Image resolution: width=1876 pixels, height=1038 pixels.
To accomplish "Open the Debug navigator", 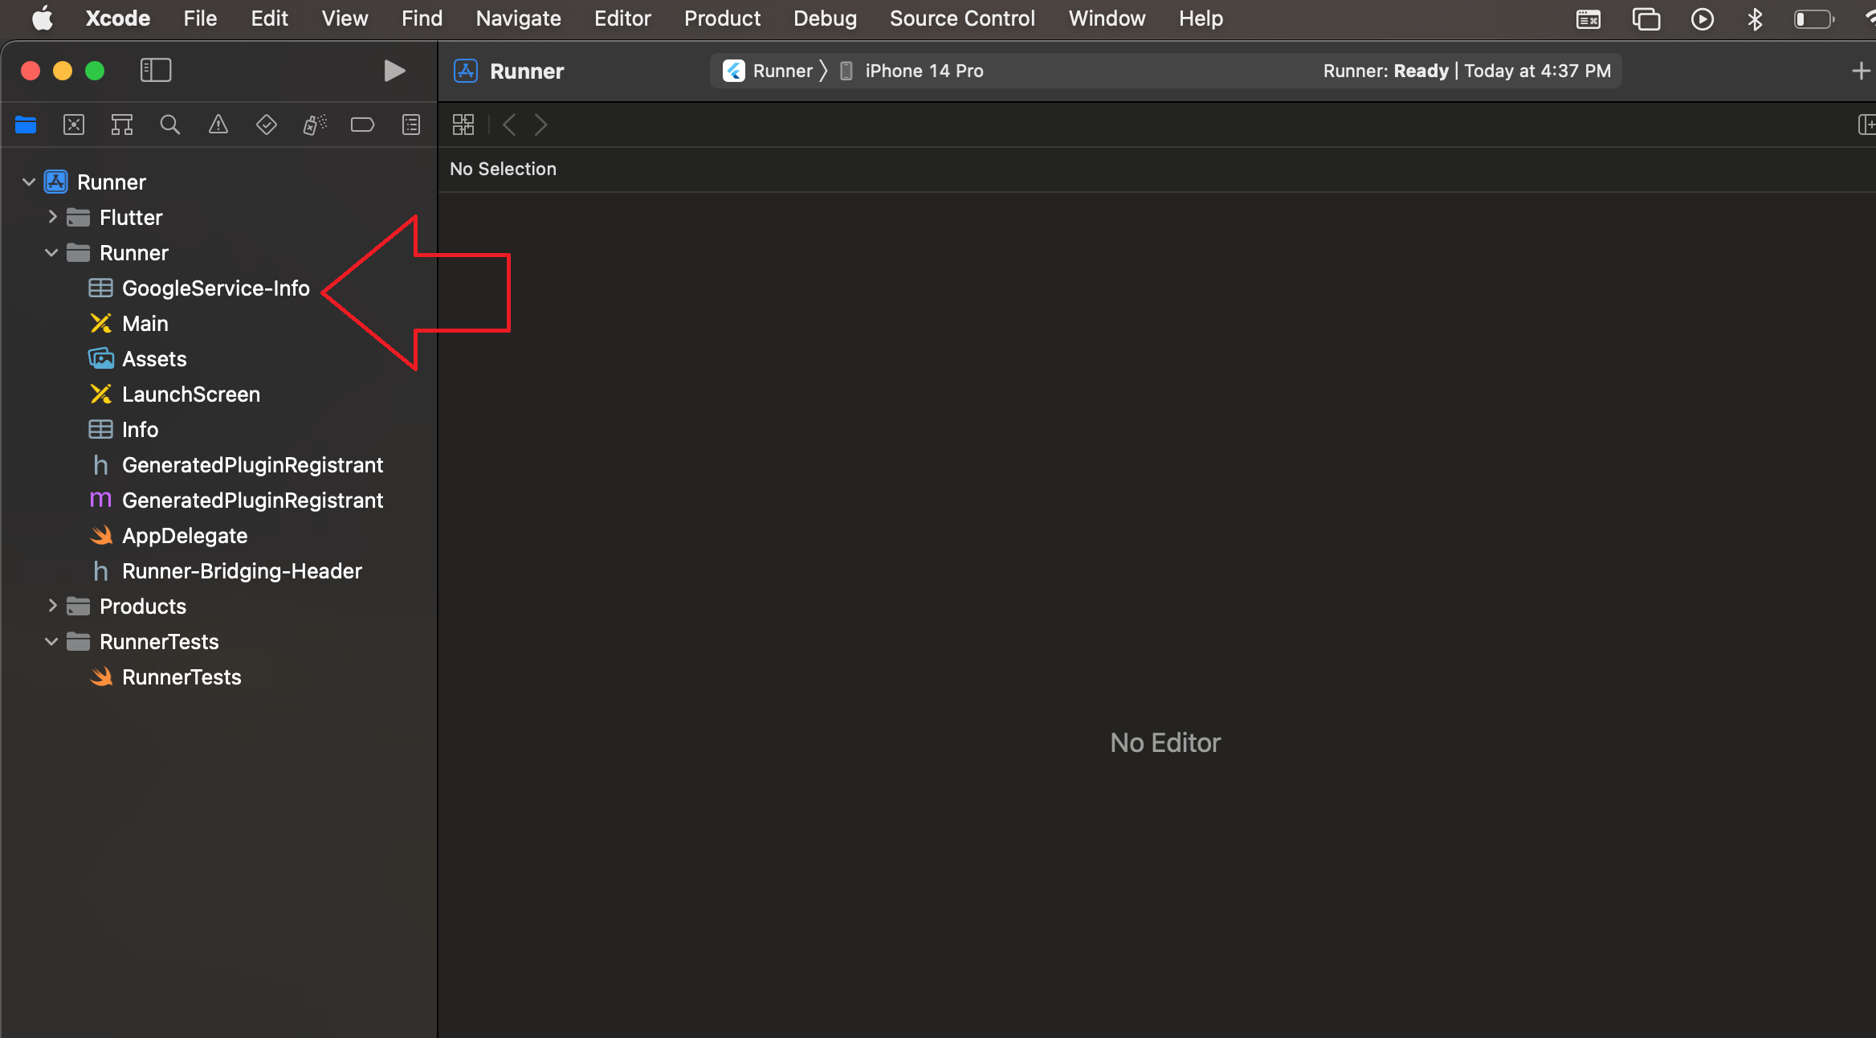I will pos(315,125).
